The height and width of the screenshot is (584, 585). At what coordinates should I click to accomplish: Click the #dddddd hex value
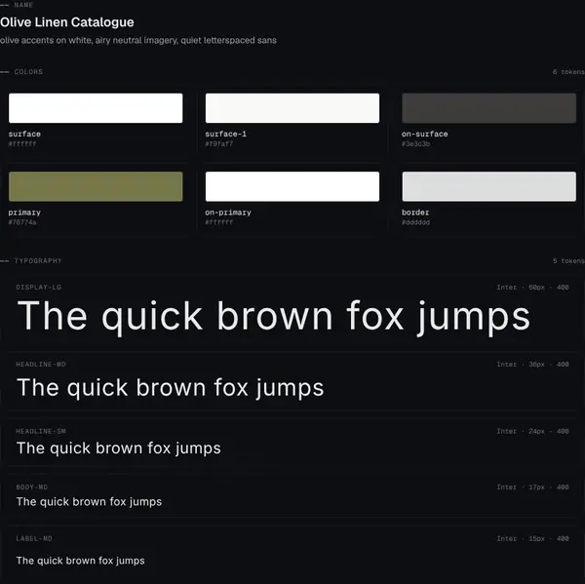415,222
